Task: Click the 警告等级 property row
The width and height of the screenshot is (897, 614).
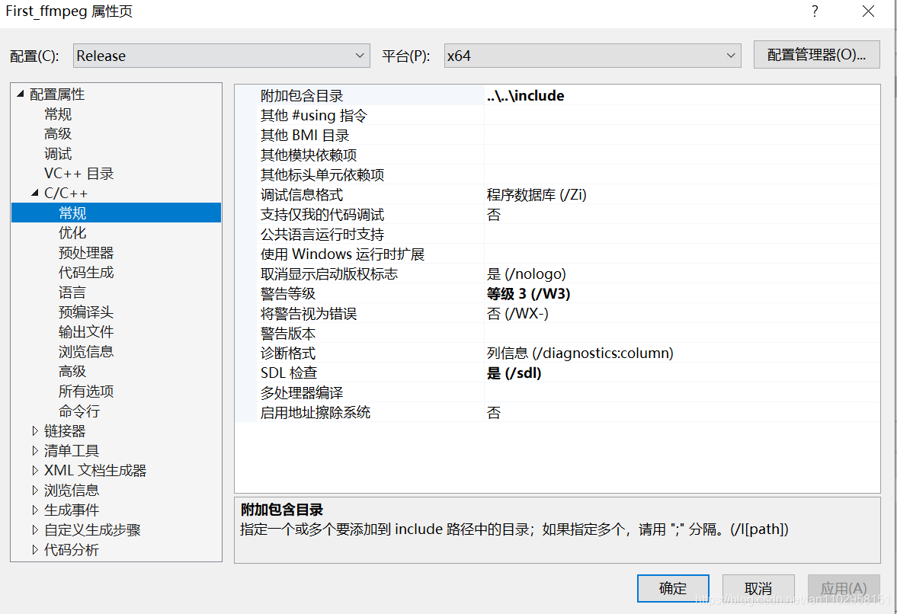Action: tap(381, 293)
